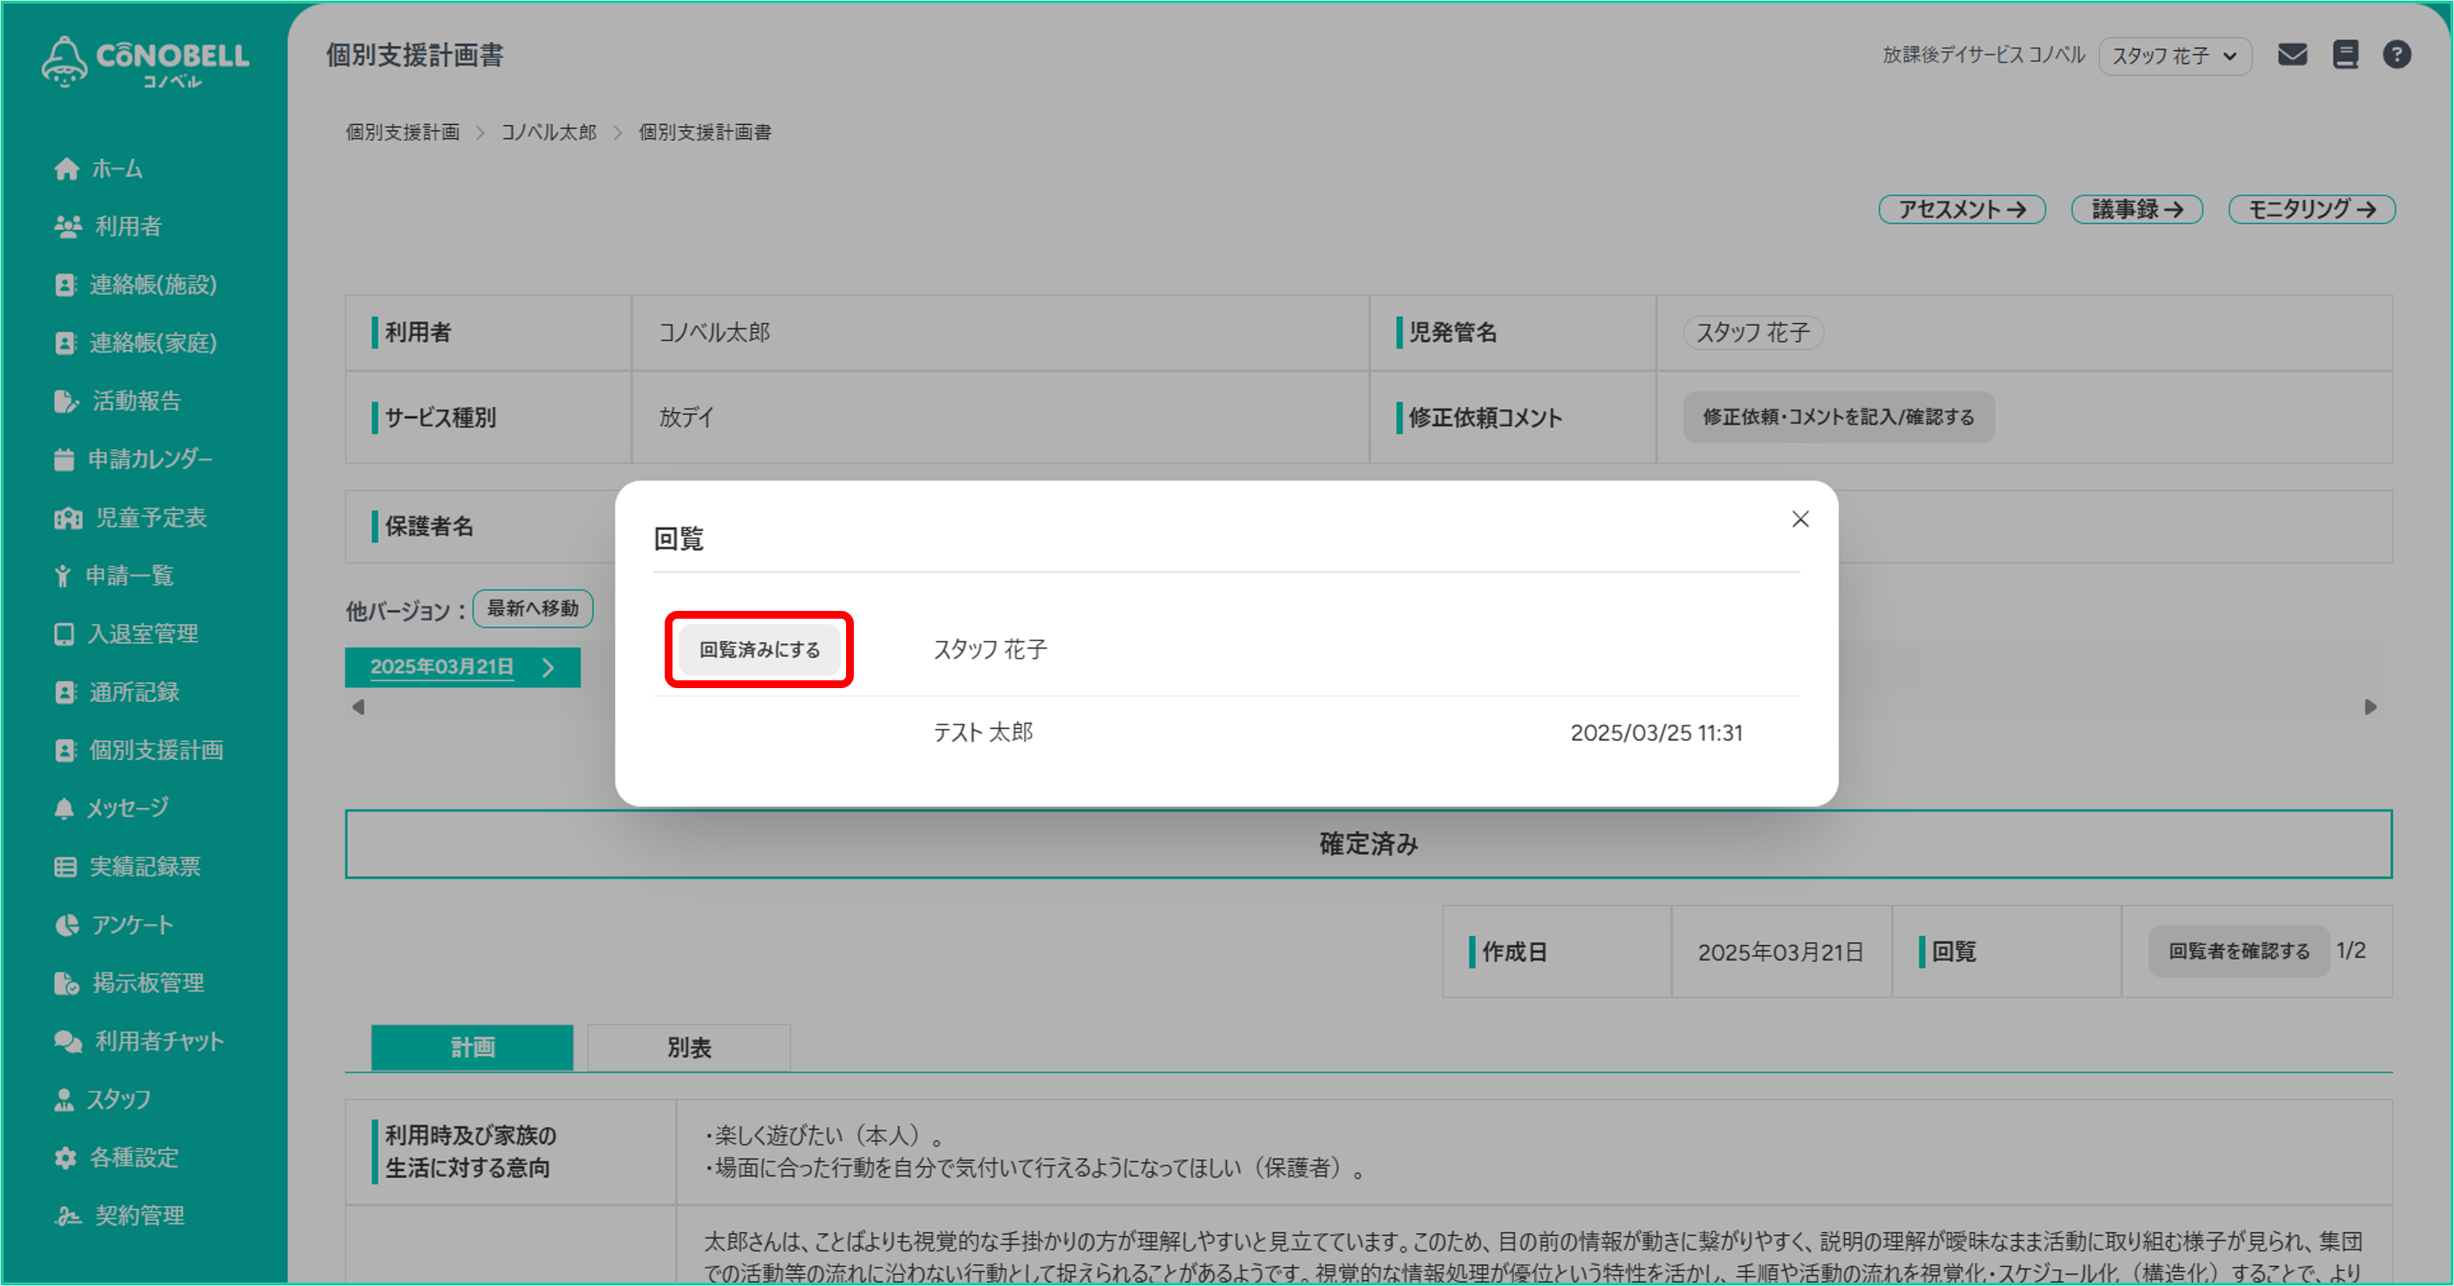Click the CONOBELL logo
The height and width of the screenshot is (1286, 2454).
145,62
